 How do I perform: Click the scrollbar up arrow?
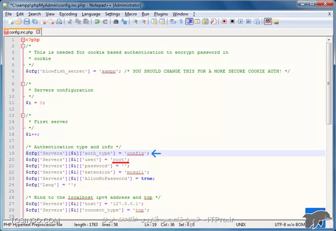[x=329, y=40]
